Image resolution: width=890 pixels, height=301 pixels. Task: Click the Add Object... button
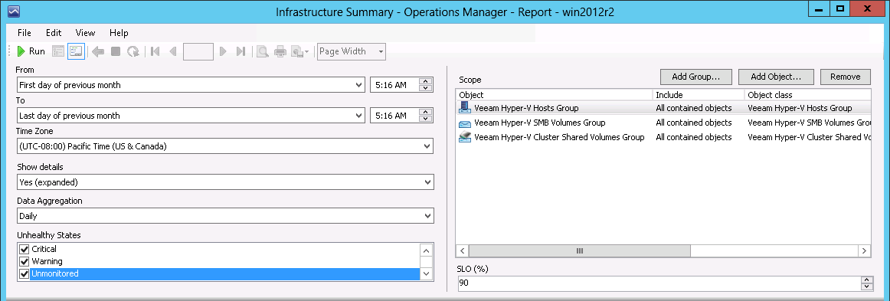[x=776, y=77]
